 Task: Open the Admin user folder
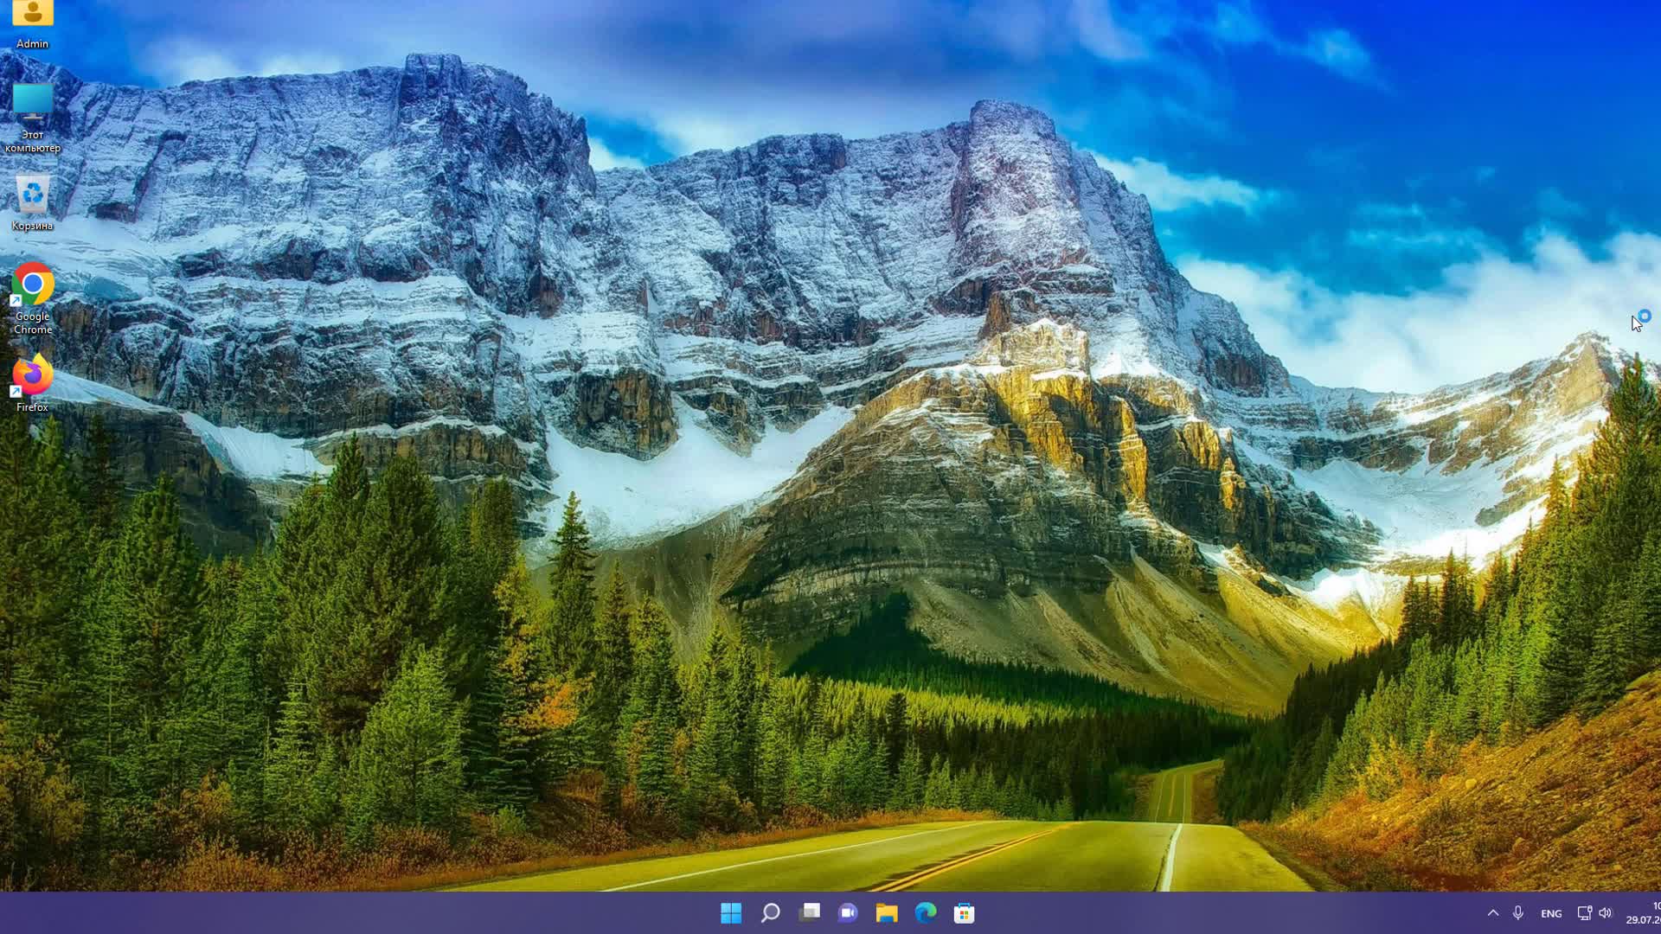pos(32,14)
